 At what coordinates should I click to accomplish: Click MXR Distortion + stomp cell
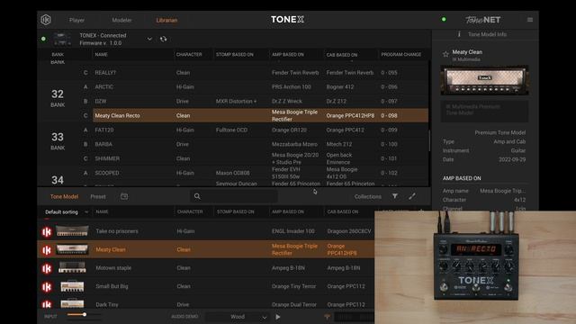tap(236, 102)
